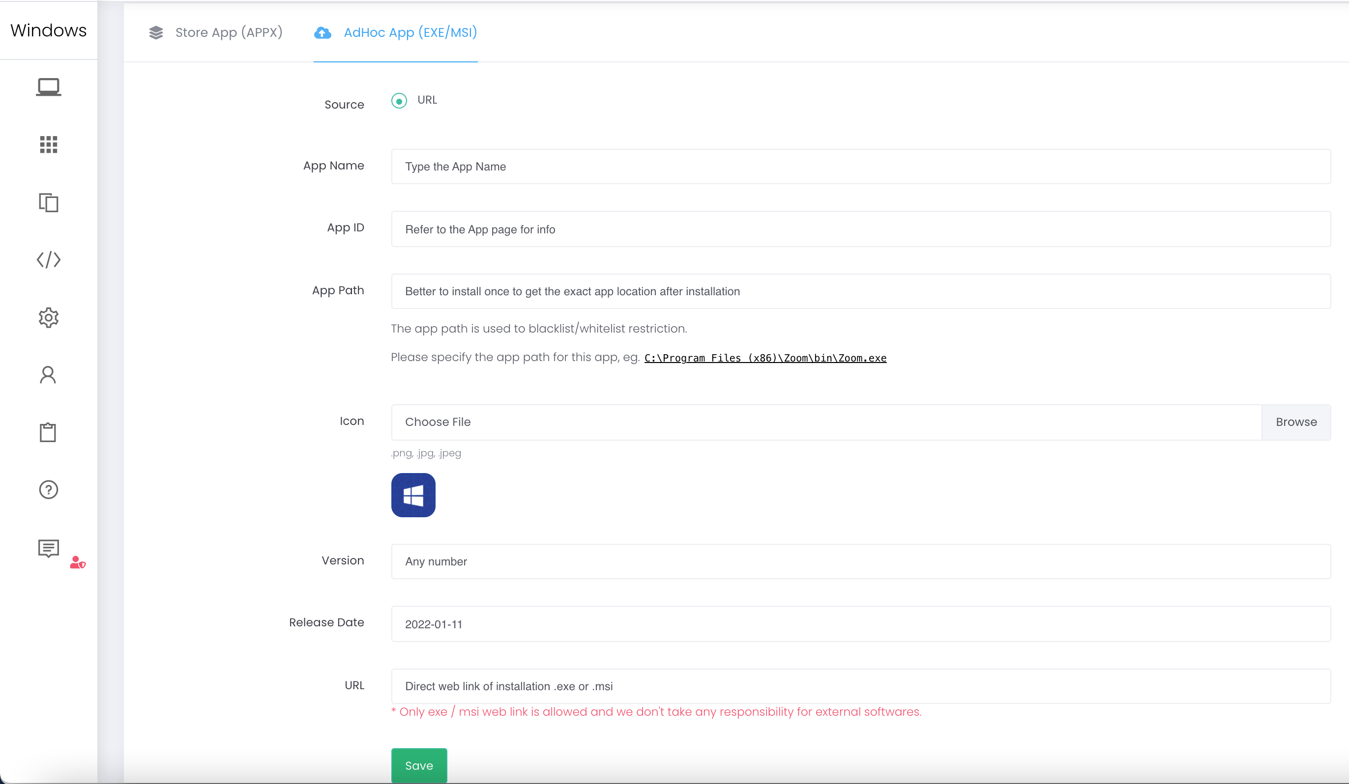Select the copy/documents icon in sidebar
1349x784 pixels.
[x=49, y=203]
